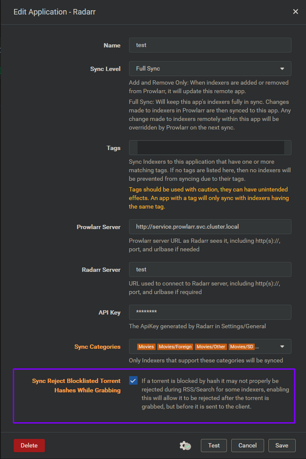Click the Sync Level dropdown chevron
Screen dimensions: 306x459
282,68
